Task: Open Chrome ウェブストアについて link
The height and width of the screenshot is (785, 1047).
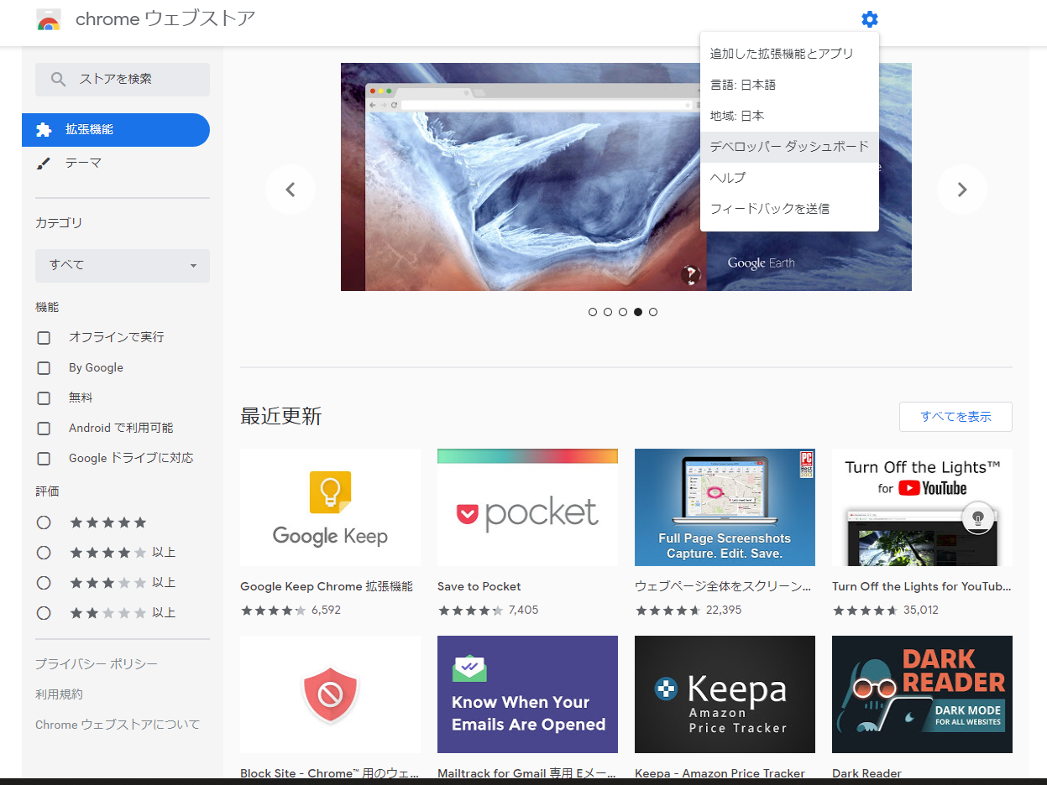Action: pos(118,725)
